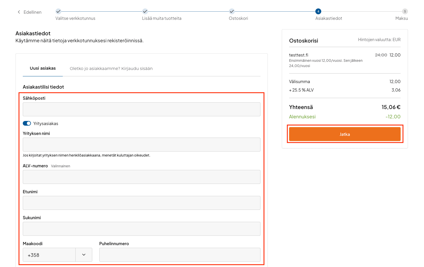
Task: Toggle the Yritysasiakas switch off
Action: (x=27, y=123)
